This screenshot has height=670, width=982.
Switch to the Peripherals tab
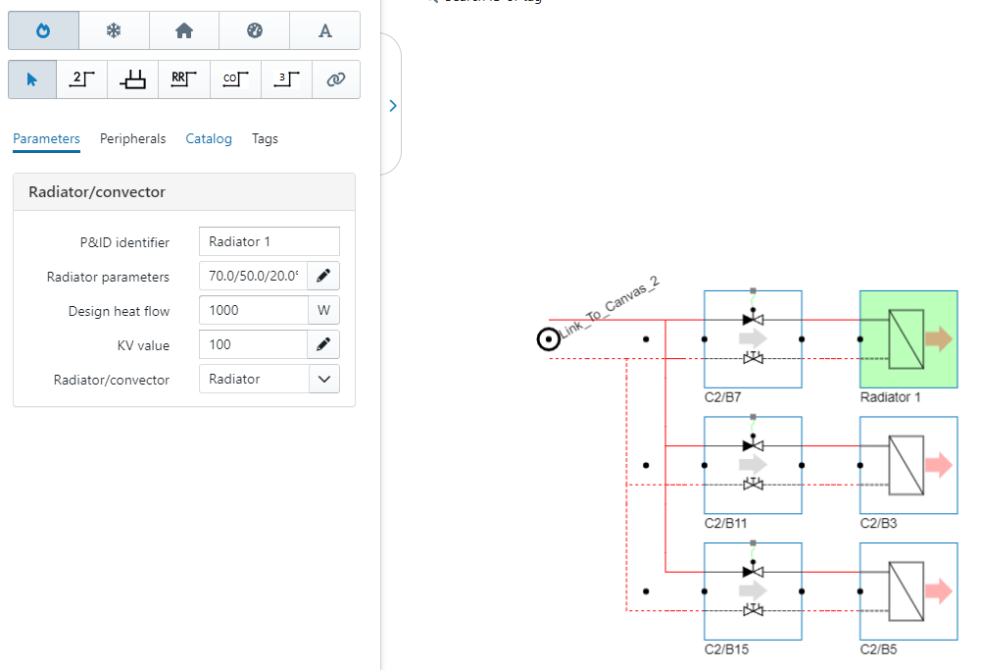[x=132, y=139]
